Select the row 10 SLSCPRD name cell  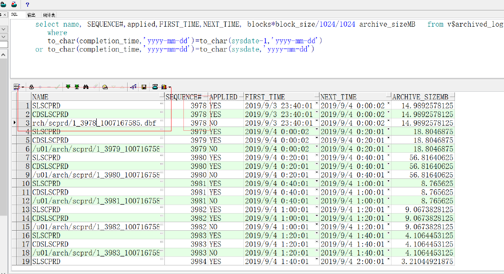[x=95, y=184]
